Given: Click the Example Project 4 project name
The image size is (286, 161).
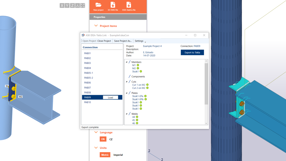Looking at the screenshot, I should coord(152,46).
